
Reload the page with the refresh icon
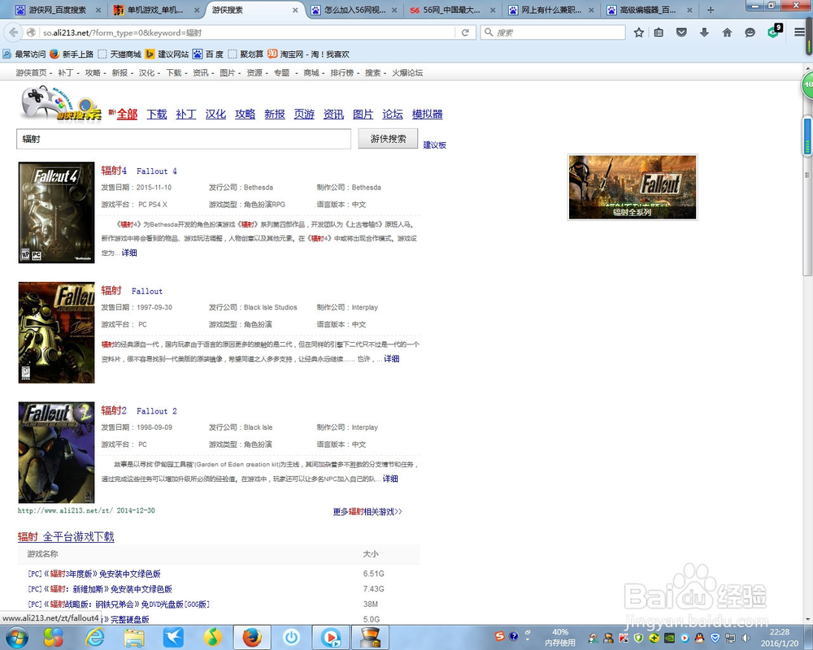(465, 32)
